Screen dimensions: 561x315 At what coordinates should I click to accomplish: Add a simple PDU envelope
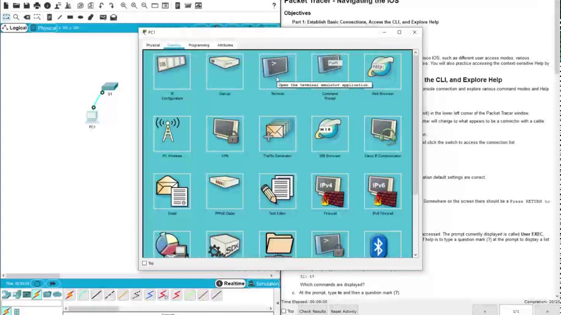(103, 17)
